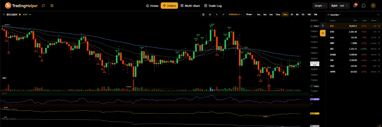Sort favorites by Volume column header
The image size is (382, 127).
(374, 20)
